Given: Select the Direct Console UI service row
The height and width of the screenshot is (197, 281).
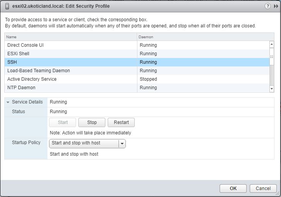Looking at the screenshot, I should point(137,45).
